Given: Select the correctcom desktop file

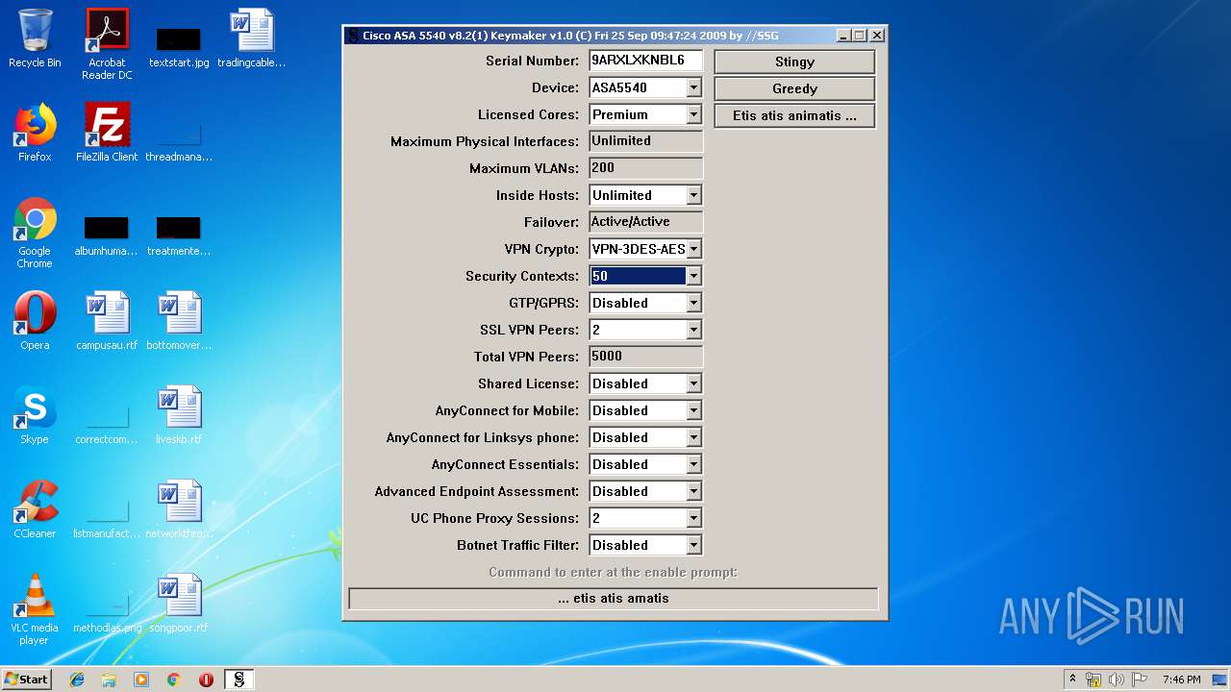Looking at the screenshot, I should [x=107, y=425].
